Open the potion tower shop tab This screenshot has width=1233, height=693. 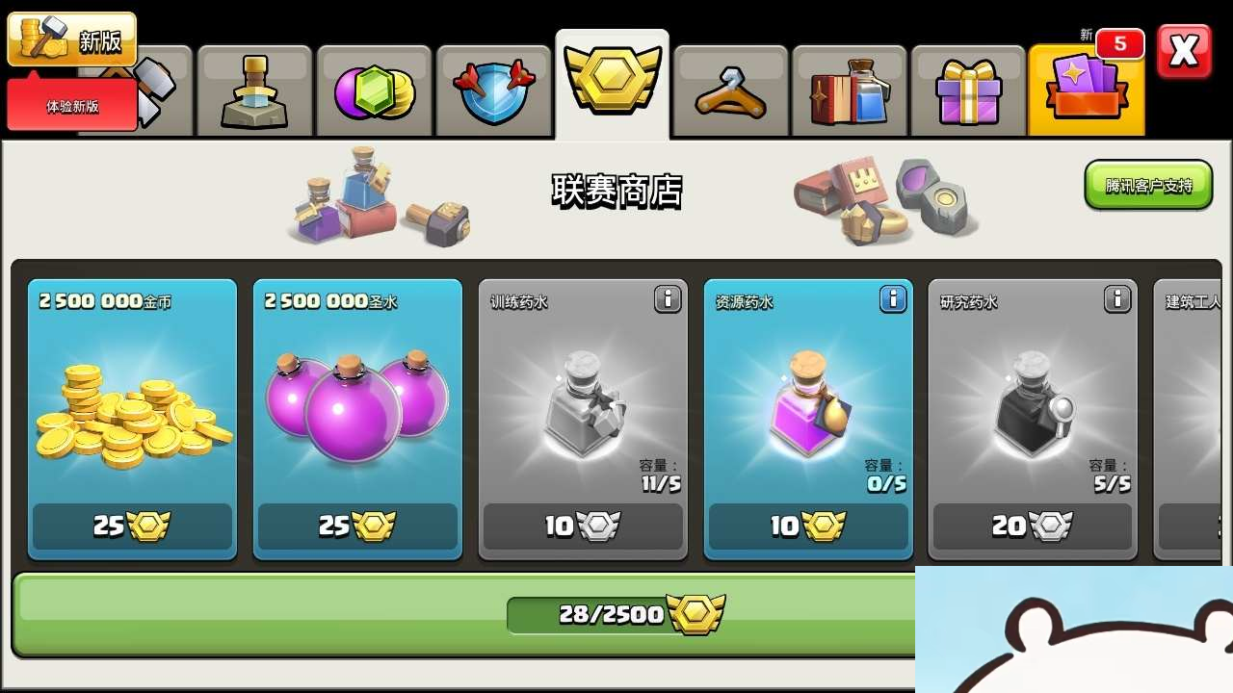254,91
